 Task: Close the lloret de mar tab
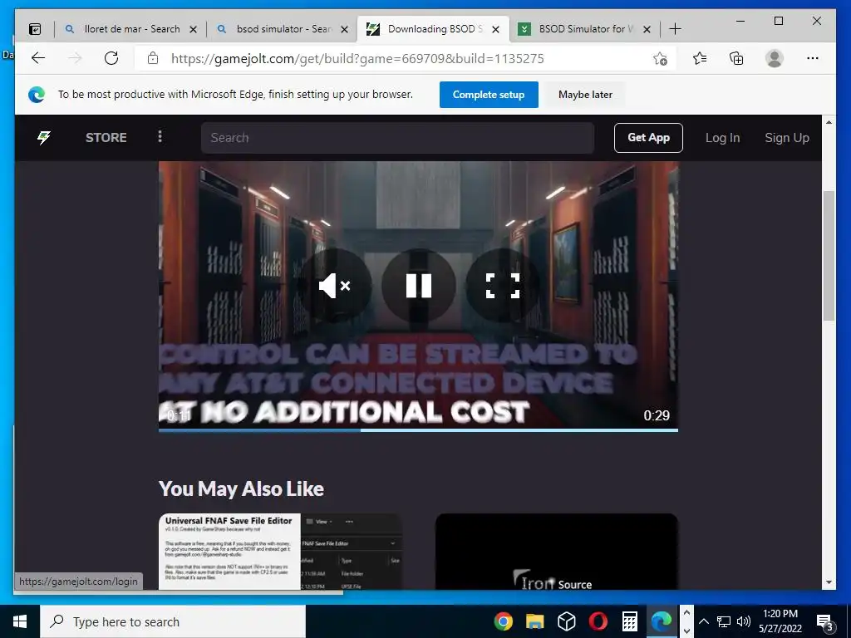193,29
